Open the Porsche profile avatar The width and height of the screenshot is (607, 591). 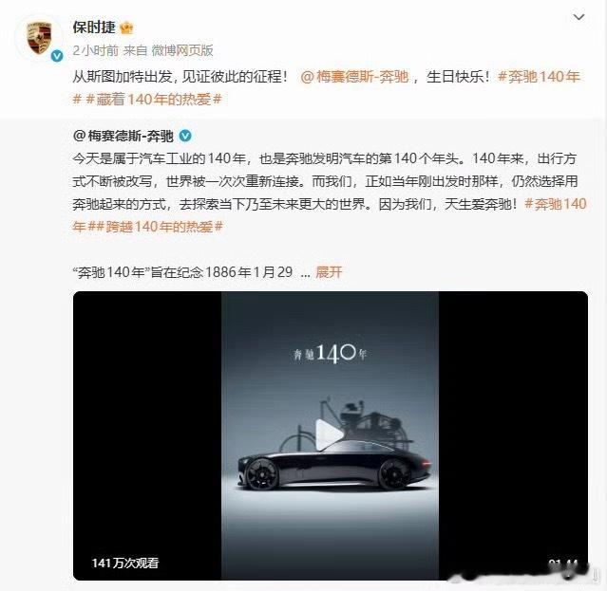(39, 38)
